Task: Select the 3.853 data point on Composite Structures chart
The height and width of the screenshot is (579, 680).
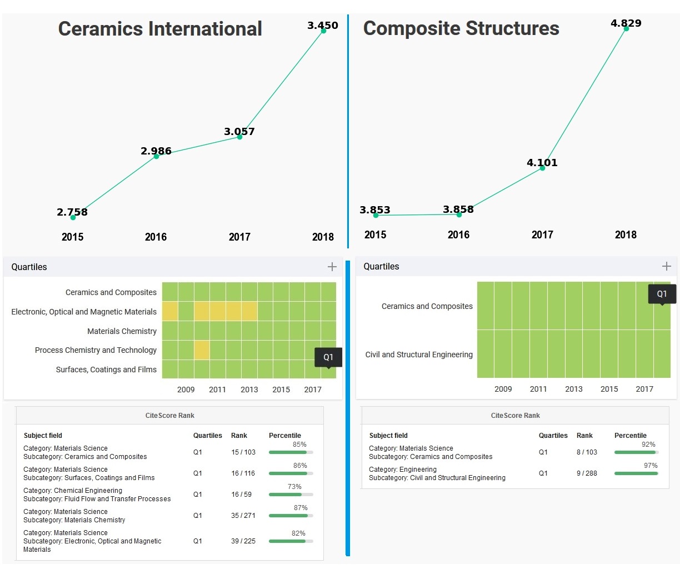Action: [x=376, y=215]
